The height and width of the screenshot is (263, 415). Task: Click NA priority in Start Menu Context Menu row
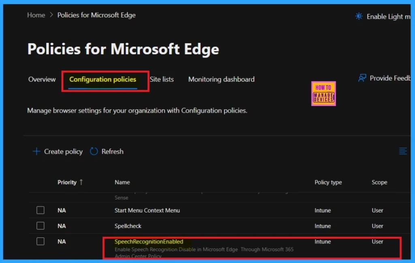coord(62,210)
